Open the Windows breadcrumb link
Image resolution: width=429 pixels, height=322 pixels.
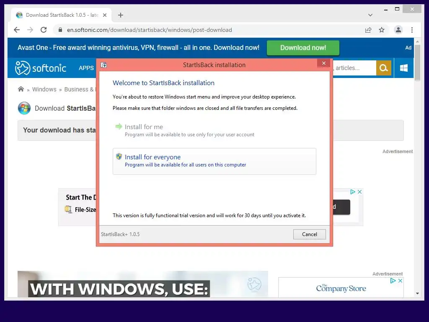tap(44, 89)
